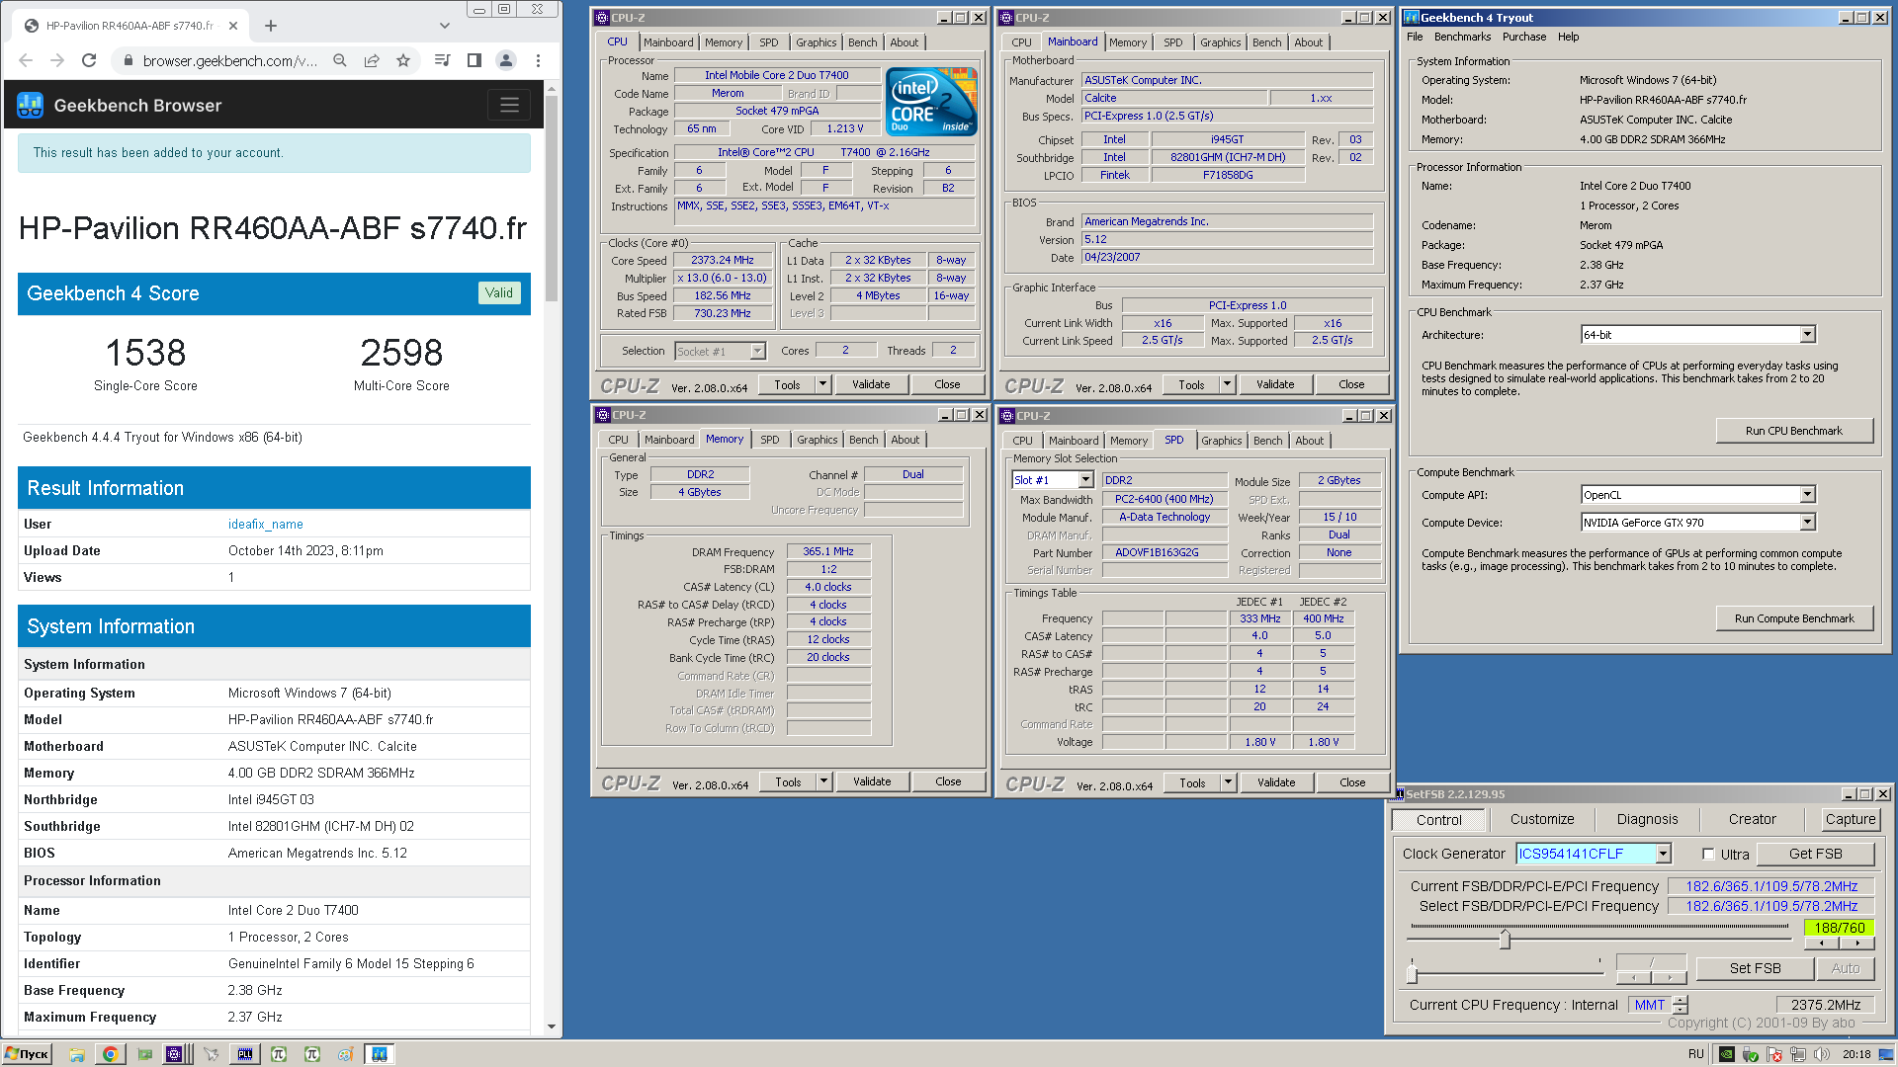Click the lower SetFSB slider thumb

click(x=1412, y=973)
